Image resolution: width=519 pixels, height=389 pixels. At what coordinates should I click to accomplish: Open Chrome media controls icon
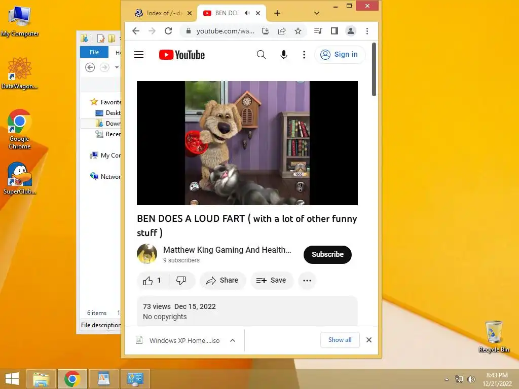pyautogui.click(x=318, y=31)
